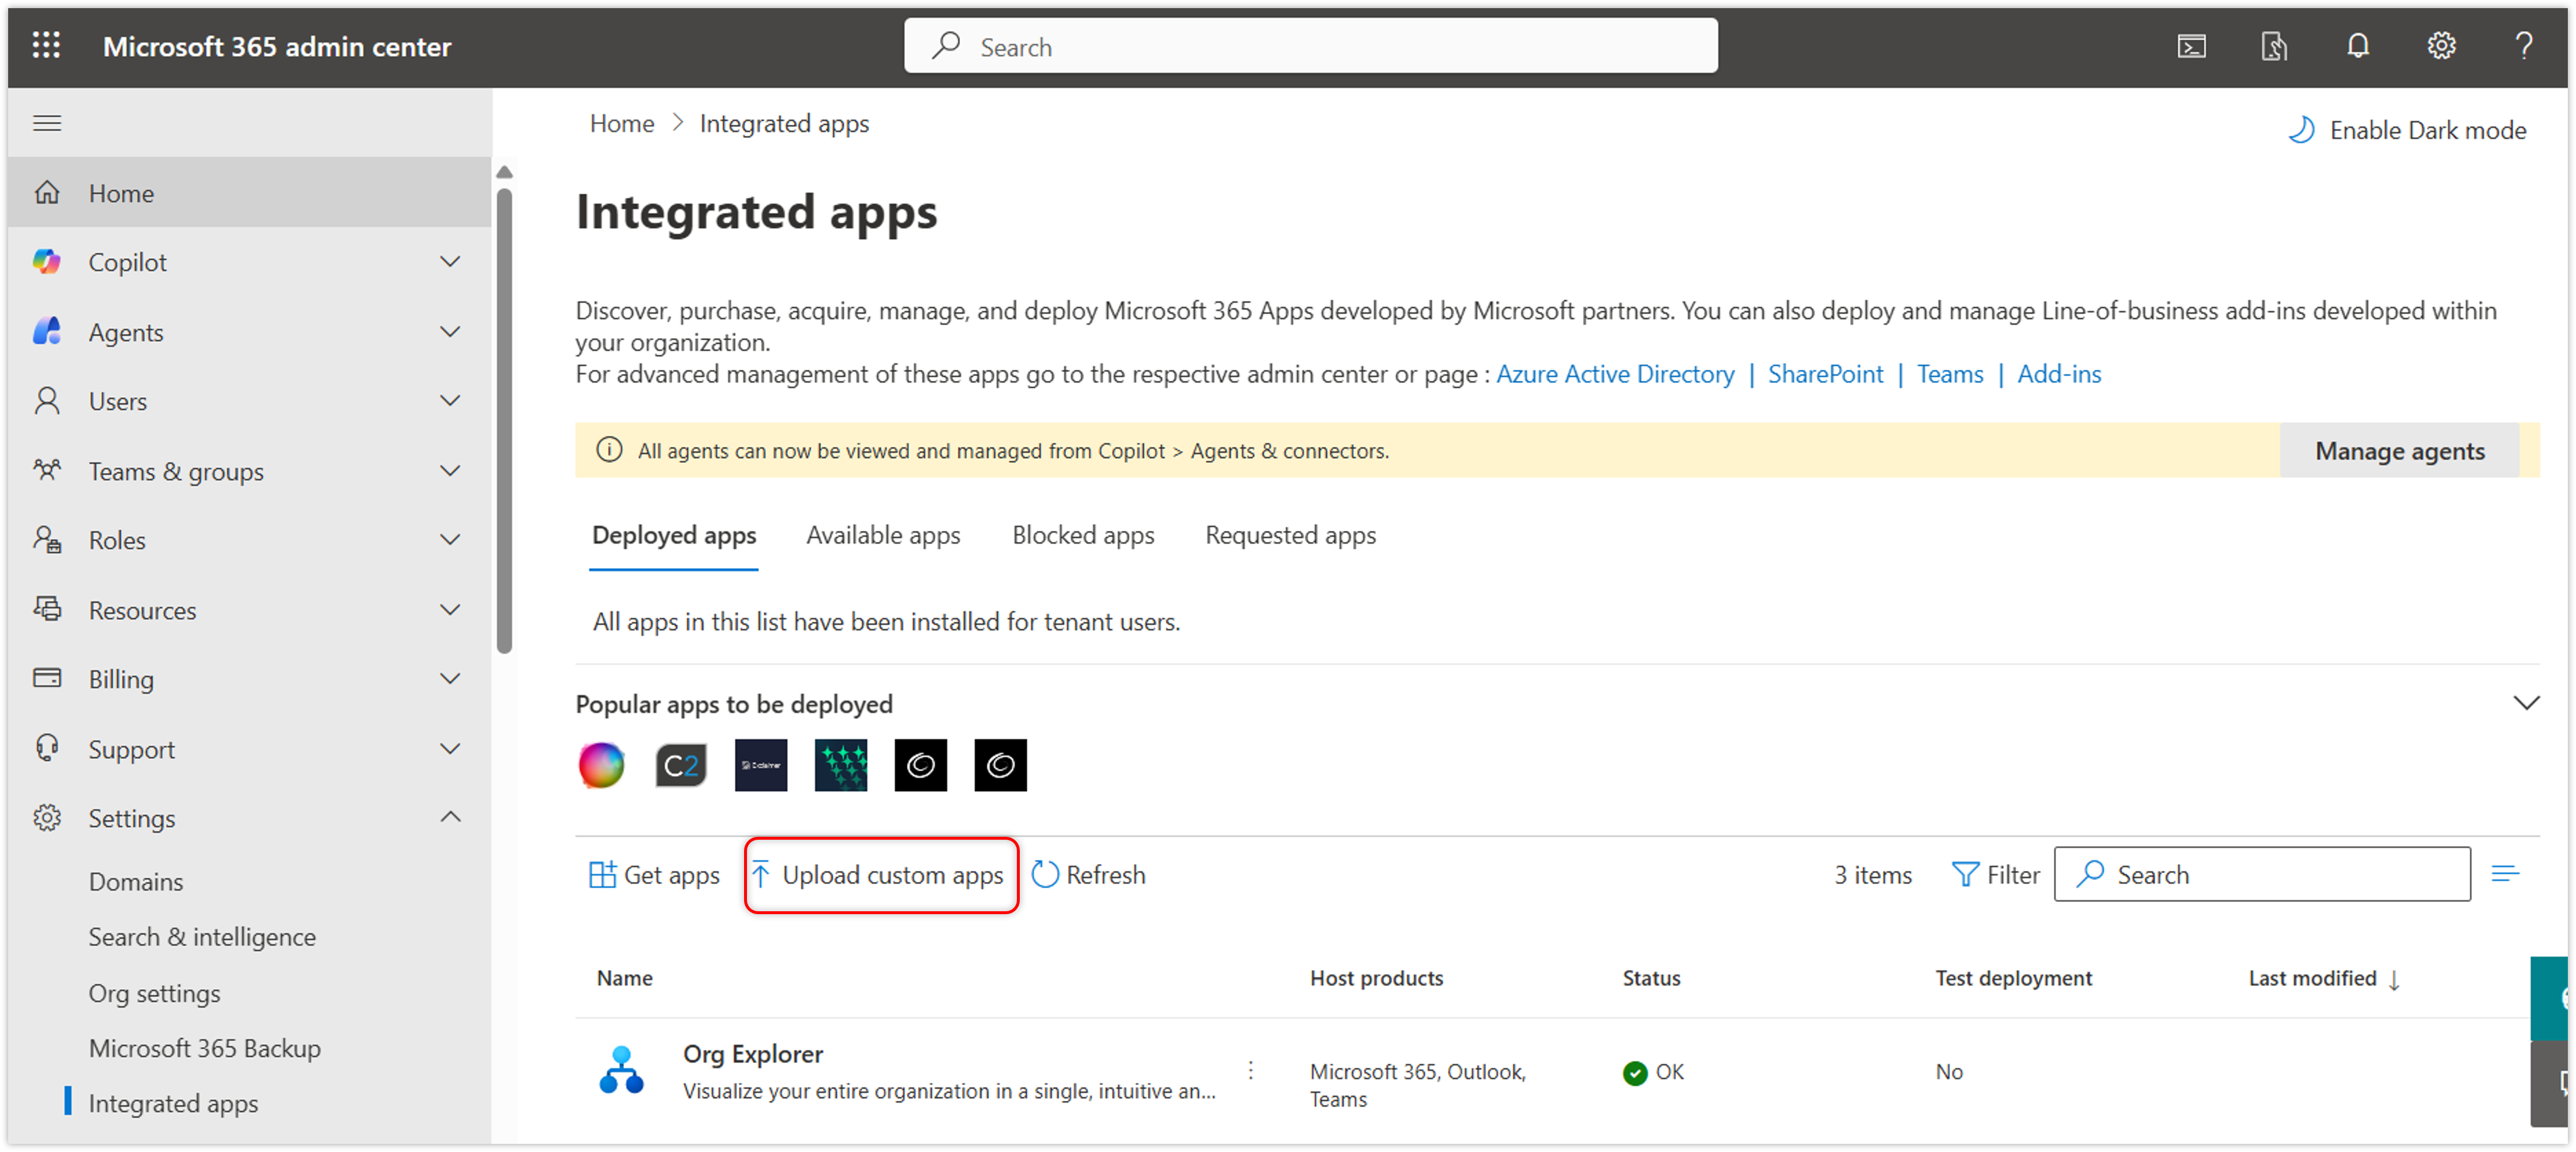
Task: Click the Roles icon in sidebar
Action: click(x=47, y=540)
